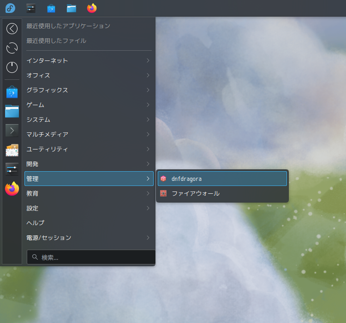Viewport: 346px width, 323px height.
Task: Click magnifier icon in search box
Action: (x=35, y=257)
